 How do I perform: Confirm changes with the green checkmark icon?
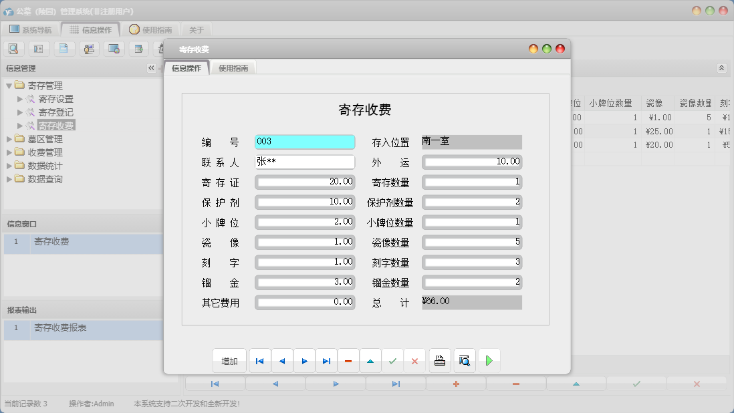tap(392, 360)
